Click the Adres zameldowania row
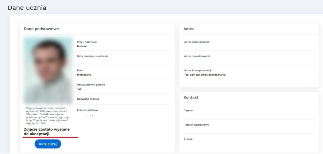Screen dimensions: 323x154 tap(249, 58)
